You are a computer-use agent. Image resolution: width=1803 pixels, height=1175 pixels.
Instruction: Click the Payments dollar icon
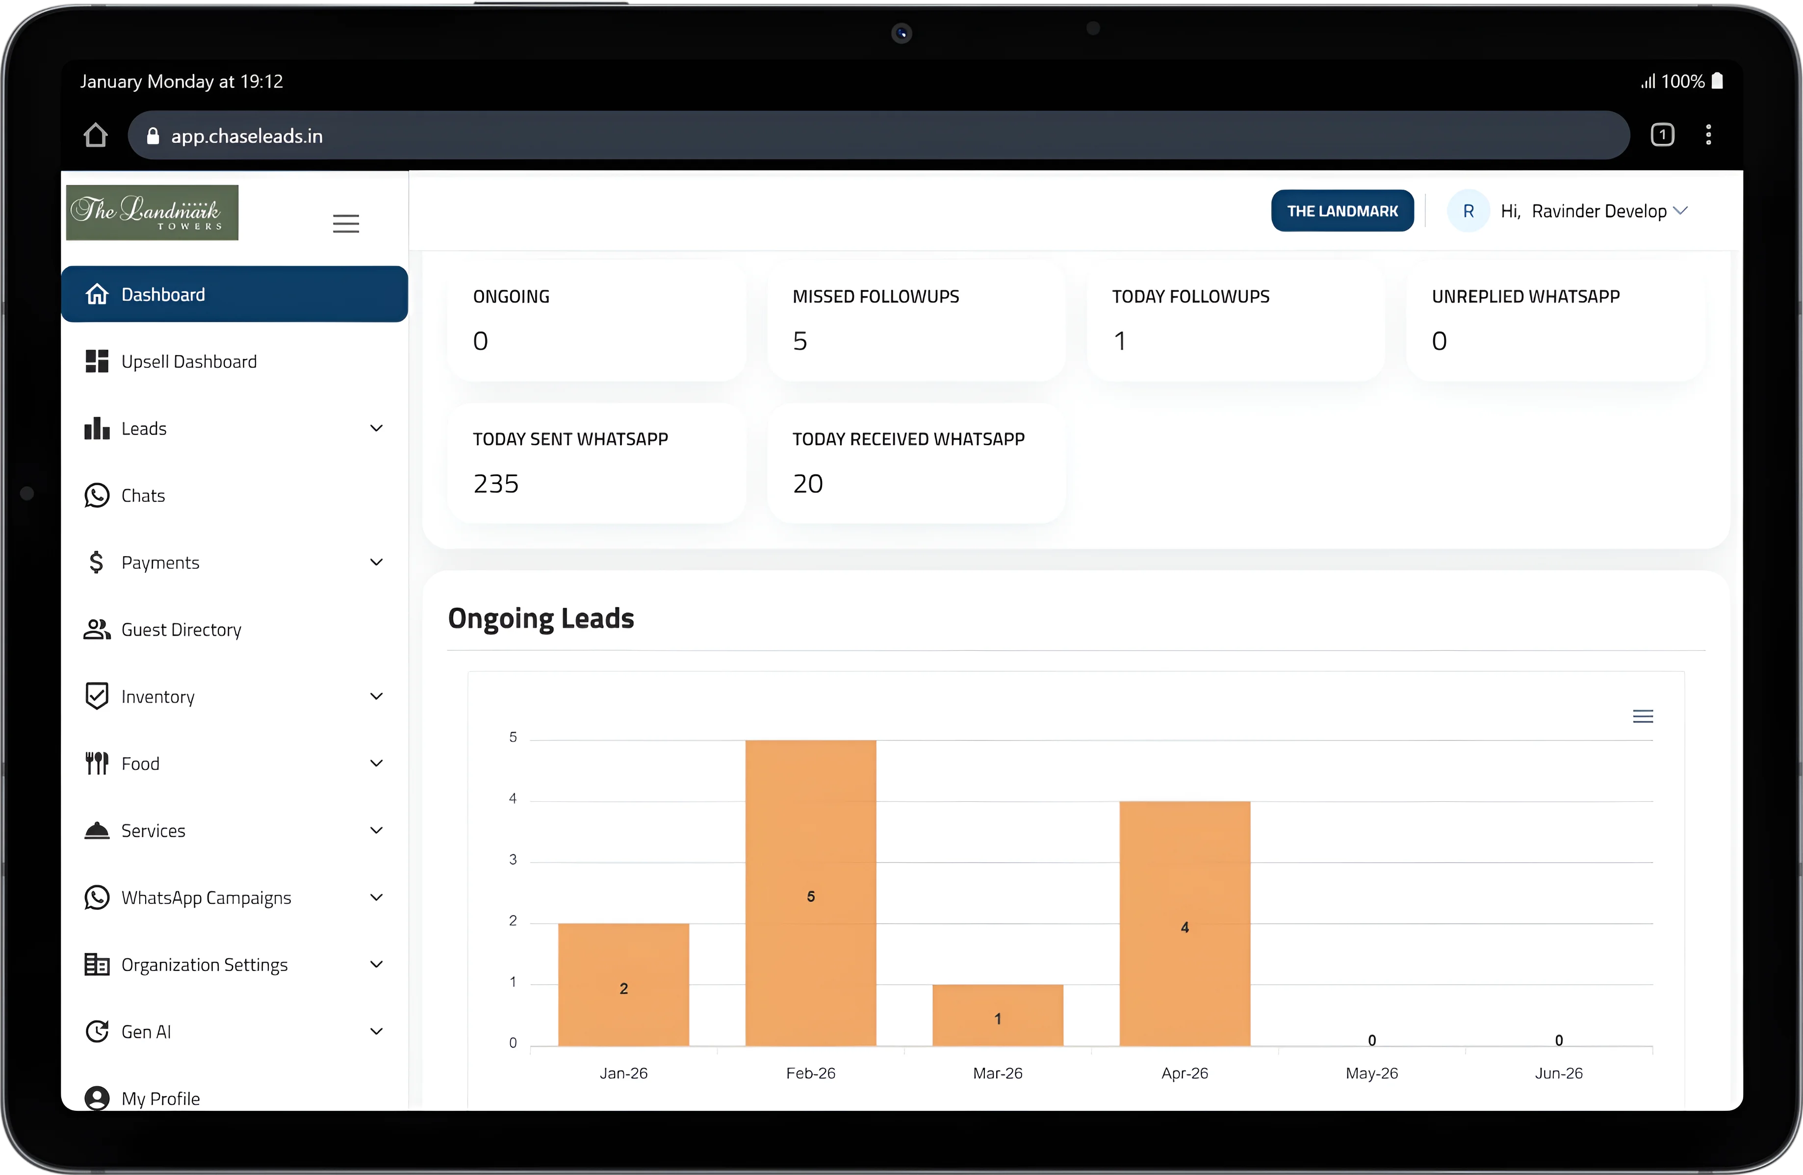click(x=96, y=562)
